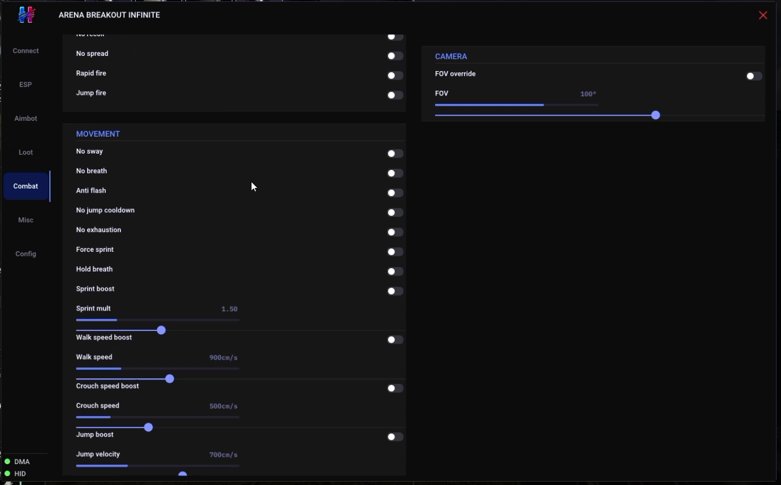This screenshot has height=485, width=781.
Task: Select the Combat sidebar tab
Action: tap(26, 186)
